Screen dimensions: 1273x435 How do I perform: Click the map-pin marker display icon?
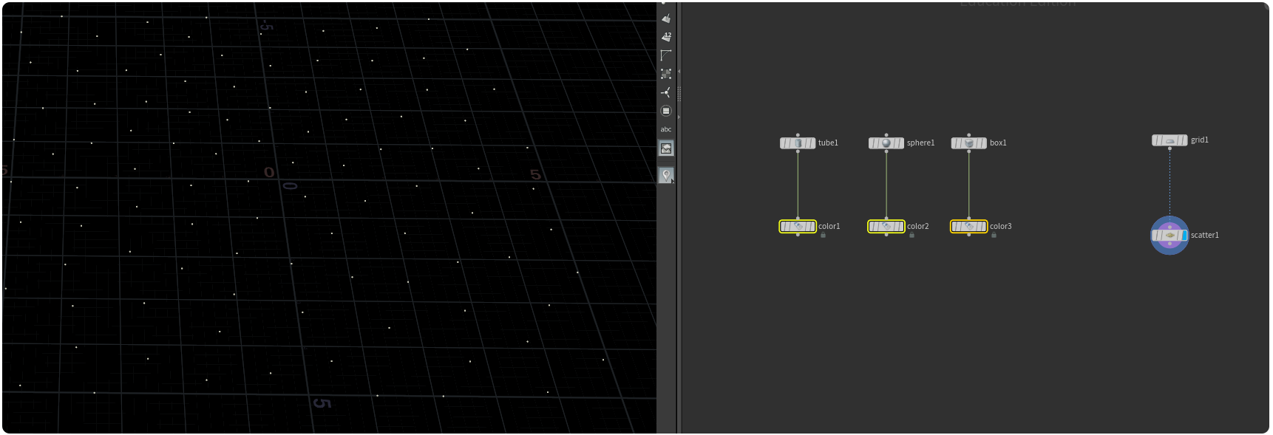(666, 175)
